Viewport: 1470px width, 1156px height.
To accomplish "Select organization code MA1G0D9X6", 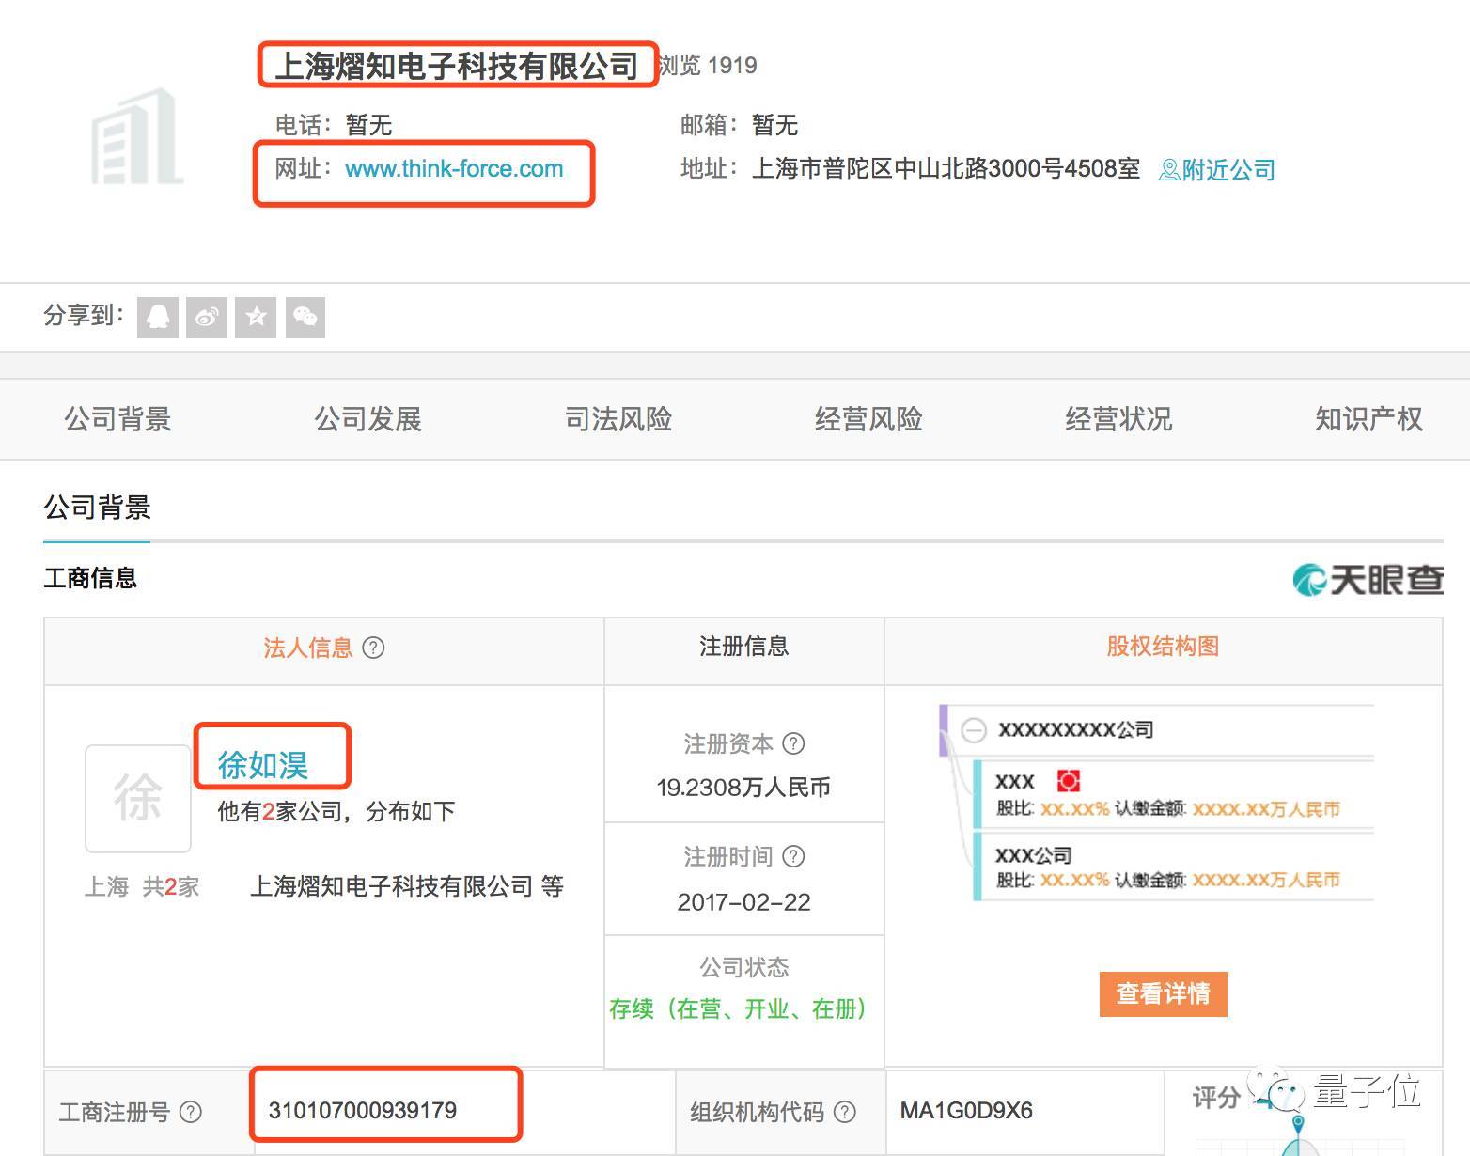I will tap(966, 1111).
